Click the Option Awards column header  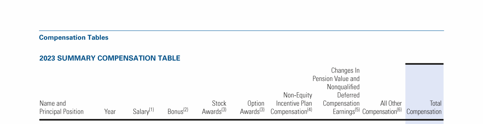252,107
